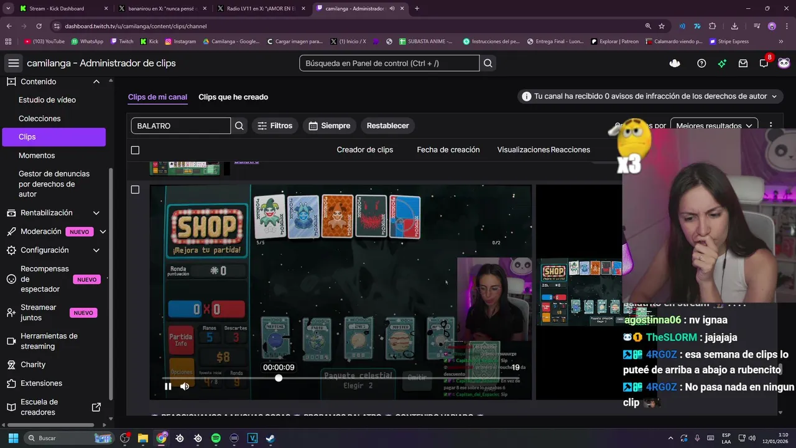Sort by Fecha de creación column header
This screenshot has width=796, height=448.
pyautogui.click(x=448, y=150)
